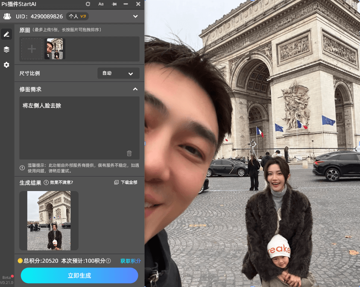Expand the UID account dropdown chevron
This screenshot has width=360, height=287.
135,16
